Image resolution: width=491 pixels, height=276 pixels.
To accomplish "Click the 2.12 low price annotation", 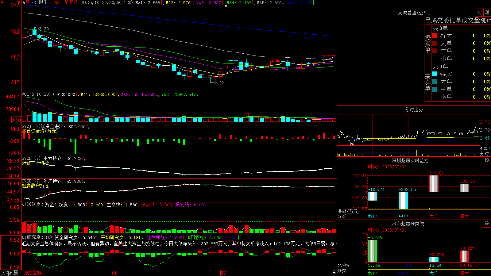I will [x=220, y=82].
